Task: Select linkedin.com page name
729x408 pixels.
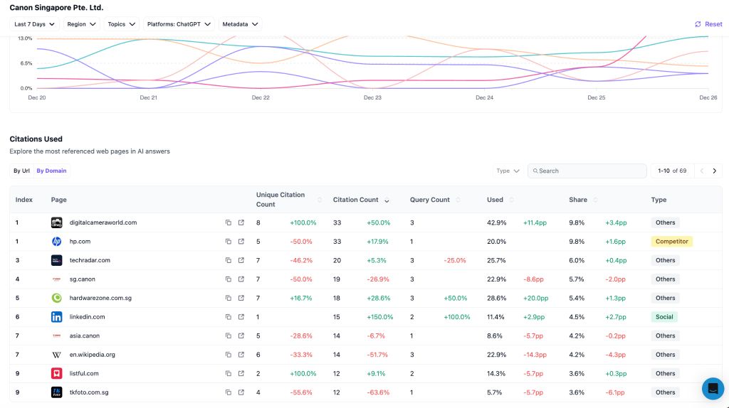Action: [87, 317]
